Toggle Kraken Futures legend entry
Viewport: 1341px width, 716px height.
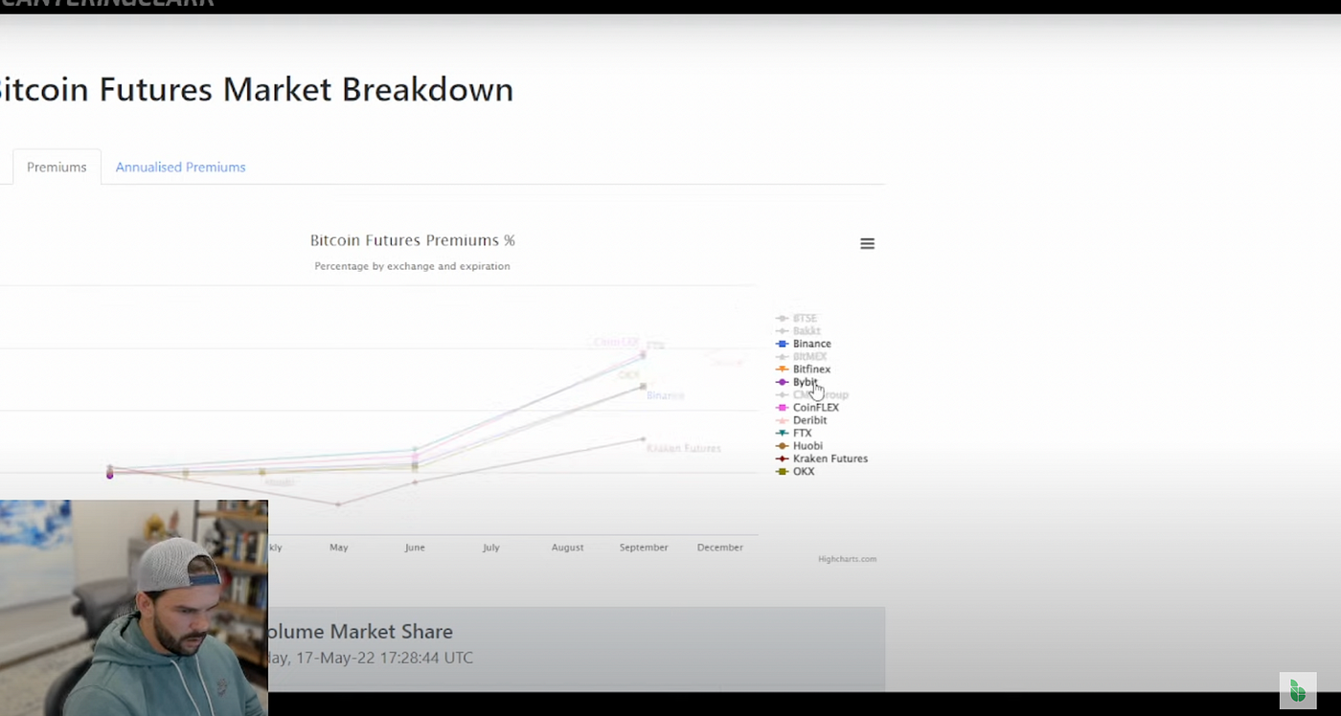[822, 459]
